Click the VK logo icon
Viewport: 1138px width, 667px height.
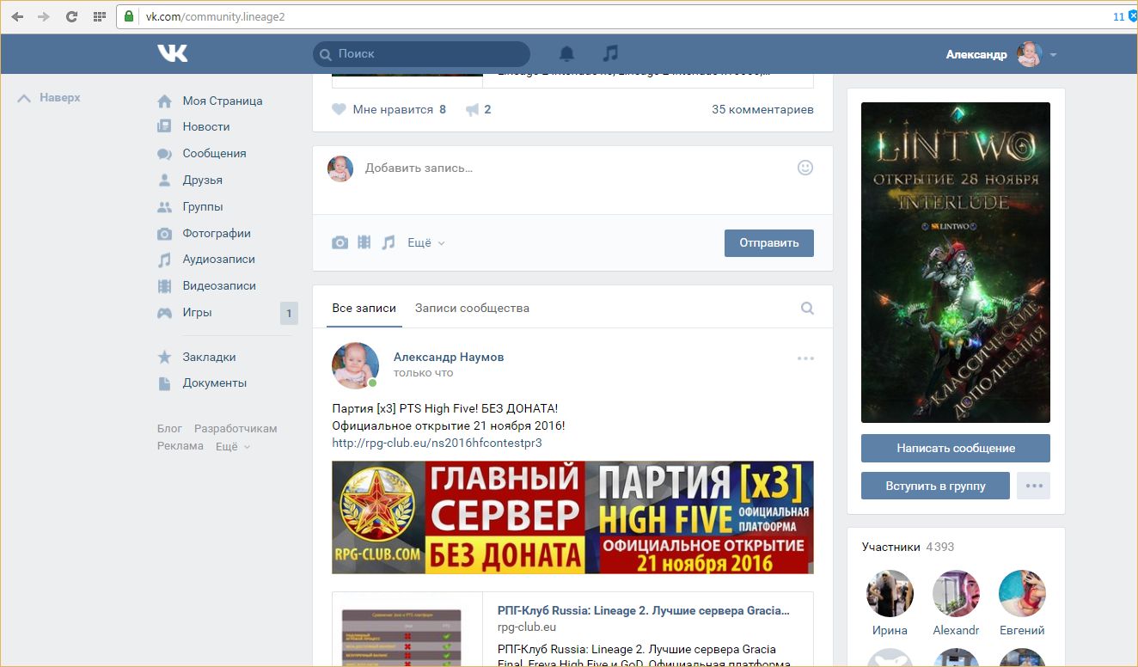pyautogui.click(x=172, y=53)
